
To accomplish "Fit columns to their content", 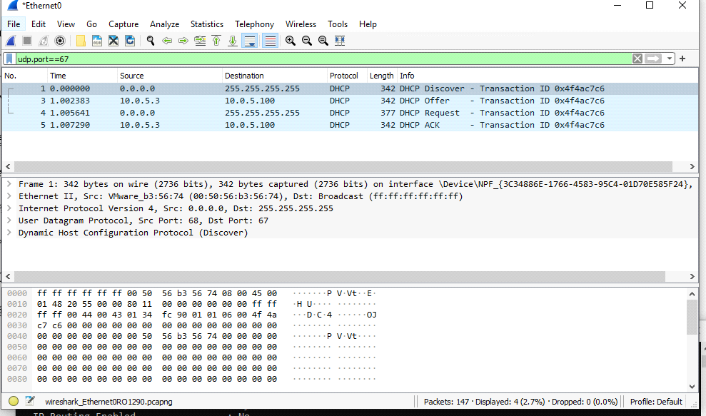I will click(x=340, y=41).
